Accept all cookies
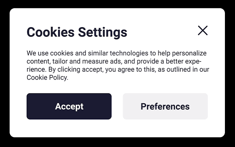 69,106
